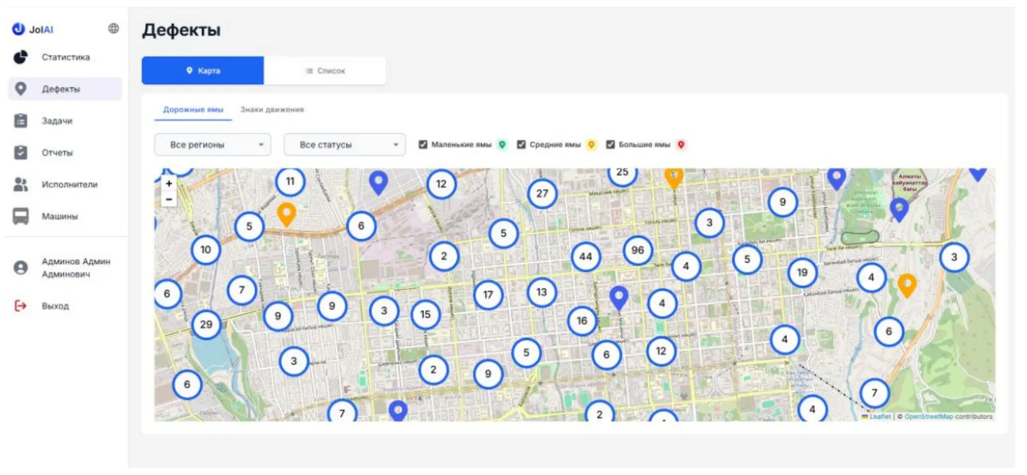Select the Дорожные ямы tab
Screen dimensions: 1027x475
[x=193, y=110]
